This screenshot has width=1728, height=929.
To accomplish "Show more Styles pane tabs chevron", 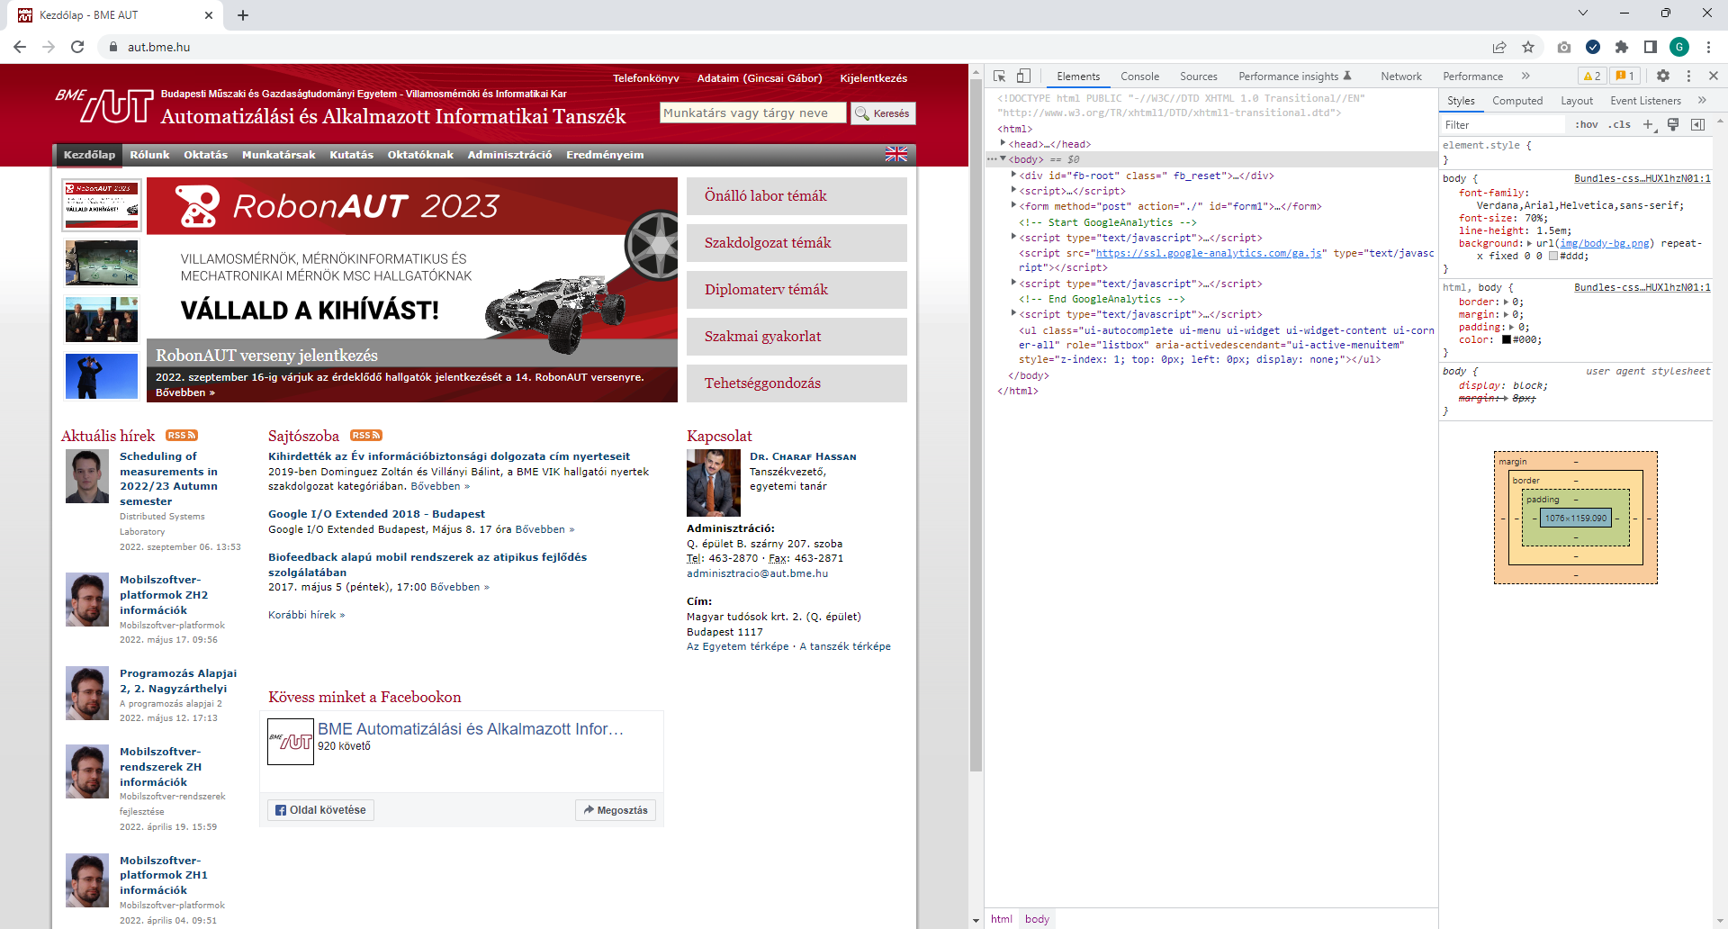I will tap(1702, 101).
